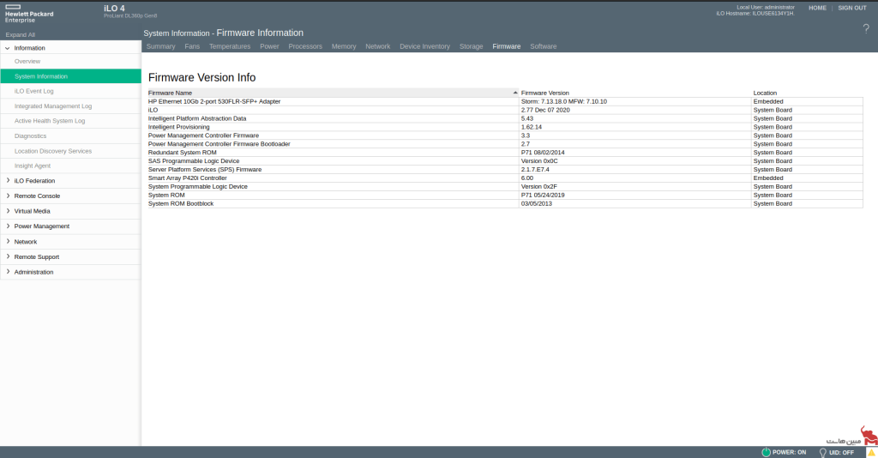Click the yellow warning triangle icon

tap(871, 452)
